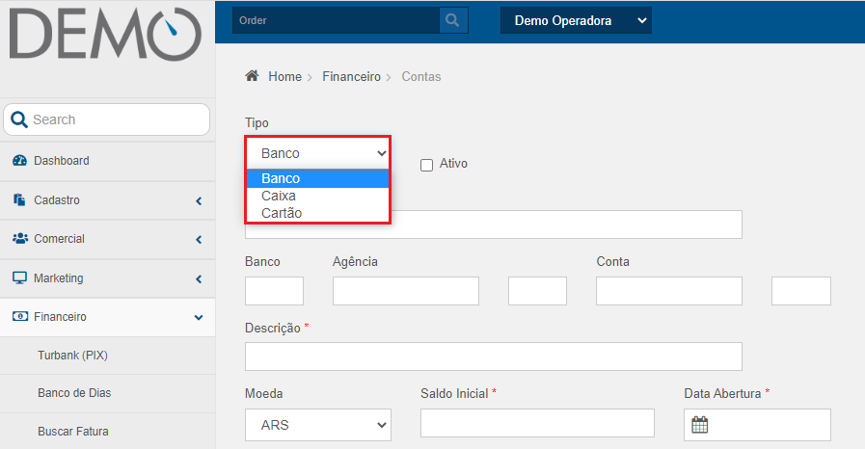
Task: Open the Moeda dropdown showing ARS
Action: coord(318,425)
